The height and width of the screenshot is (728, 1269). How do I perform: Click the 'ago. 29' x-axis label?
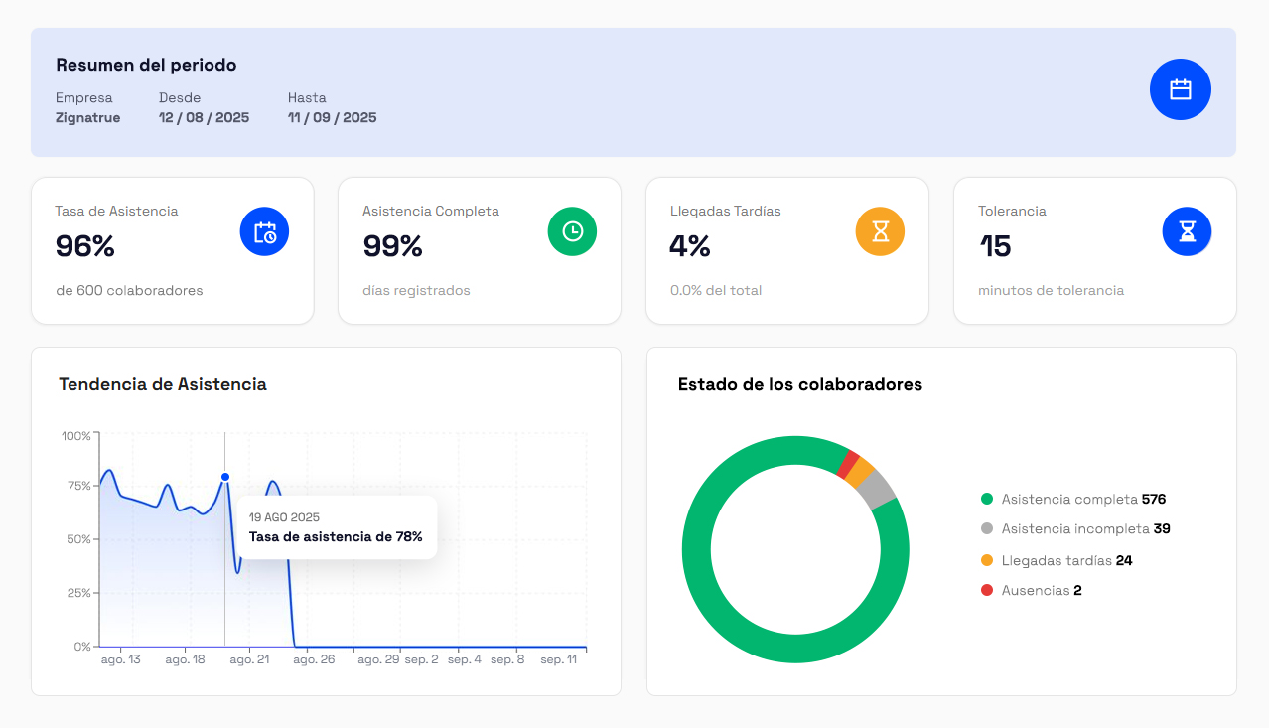[x=378, y=659]
